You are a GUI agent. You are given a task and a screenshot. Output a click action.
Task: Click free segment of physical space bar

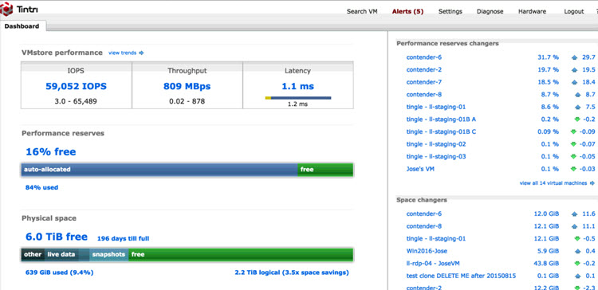241,255
